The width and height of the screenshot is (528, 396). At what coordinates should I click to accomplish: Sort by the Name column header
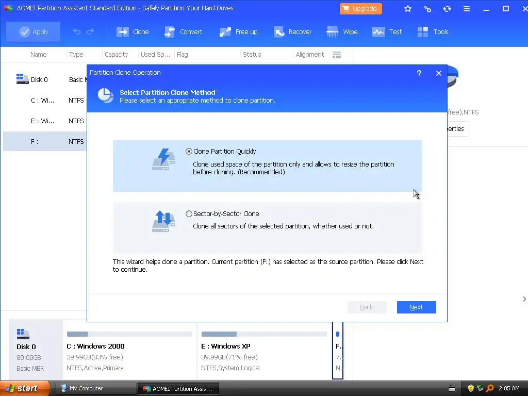point(38,55)
